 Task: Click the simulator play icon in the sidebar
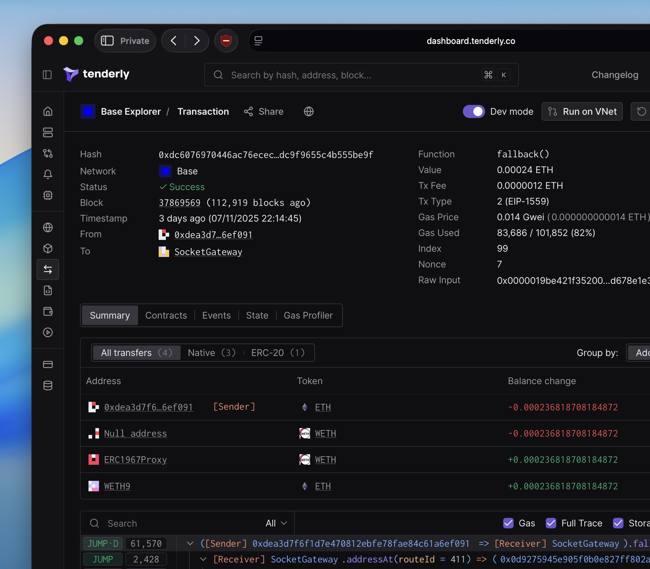pyautogui.click(x=48, y=332)
